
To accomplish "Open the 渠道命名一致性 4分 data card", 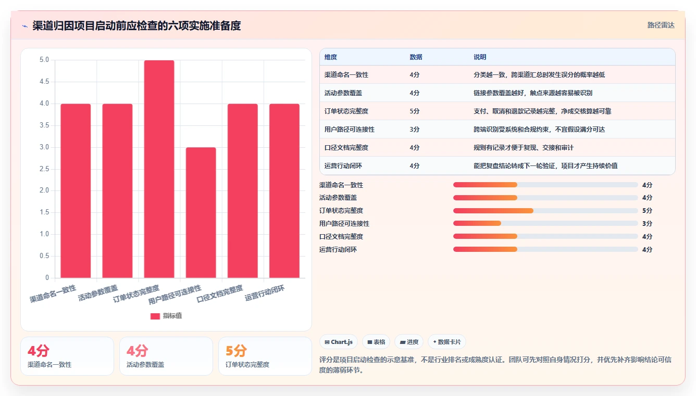I will [67, 356].
